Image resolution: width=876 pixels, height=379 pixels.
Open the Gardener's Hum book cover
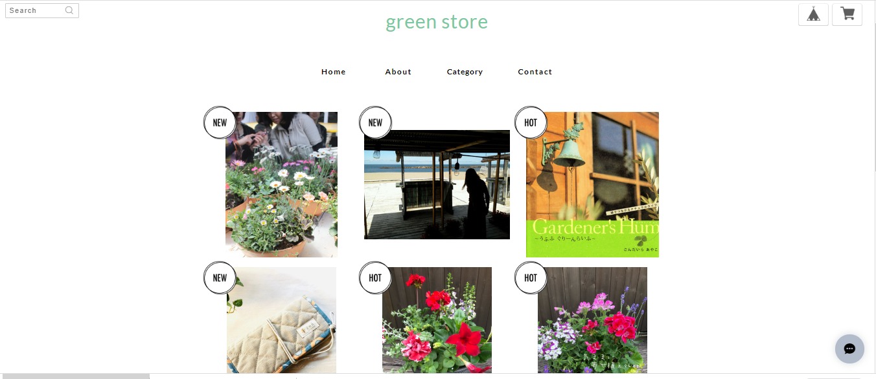(592, 184)
